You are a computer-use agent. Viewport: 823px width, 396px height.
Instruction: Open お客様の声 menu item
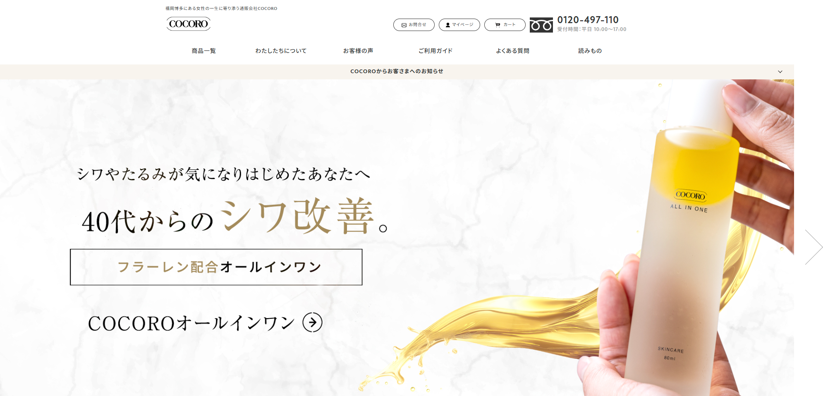358,51
